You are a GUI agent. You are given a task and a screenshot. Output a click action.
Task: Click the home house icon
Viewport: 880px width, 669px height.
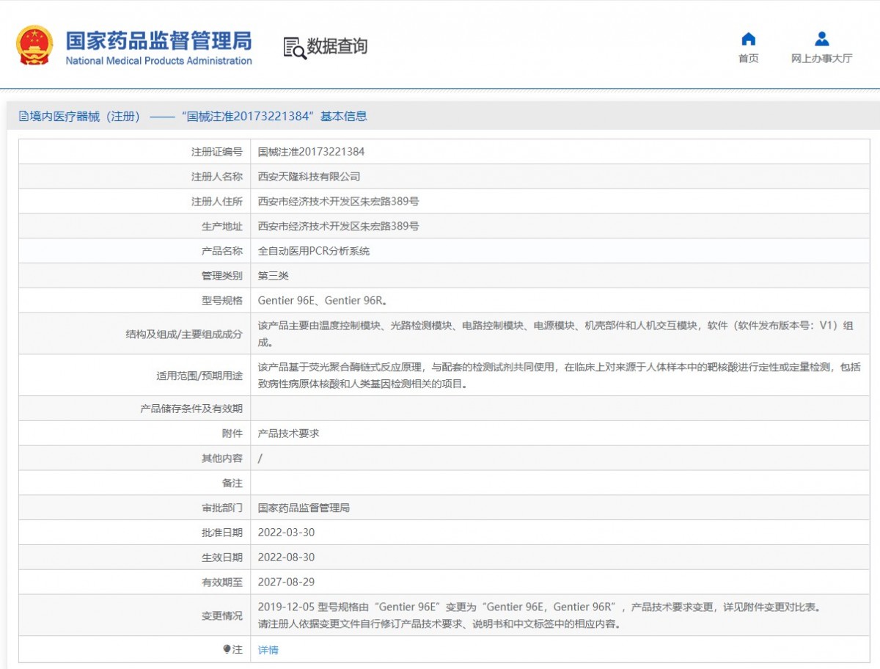(x=748, y=39)
